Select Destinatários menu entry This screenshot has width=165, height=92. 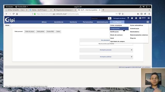[x=135, y=32]
